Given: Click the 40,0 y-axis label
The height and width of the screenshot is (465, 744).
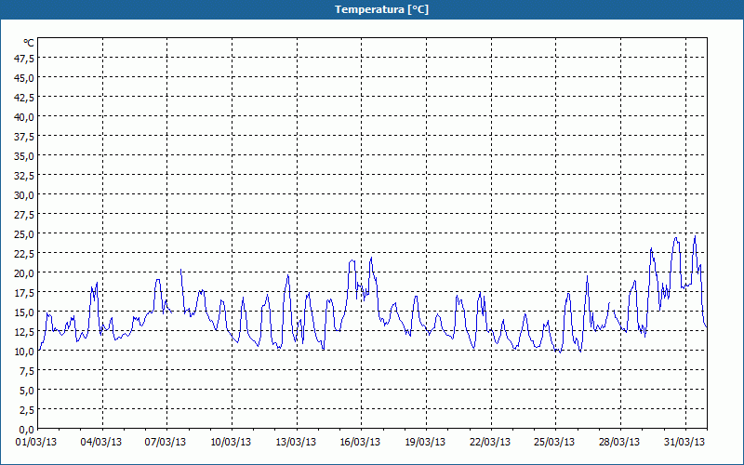Looking at the screenshot, I should (25, 116).
